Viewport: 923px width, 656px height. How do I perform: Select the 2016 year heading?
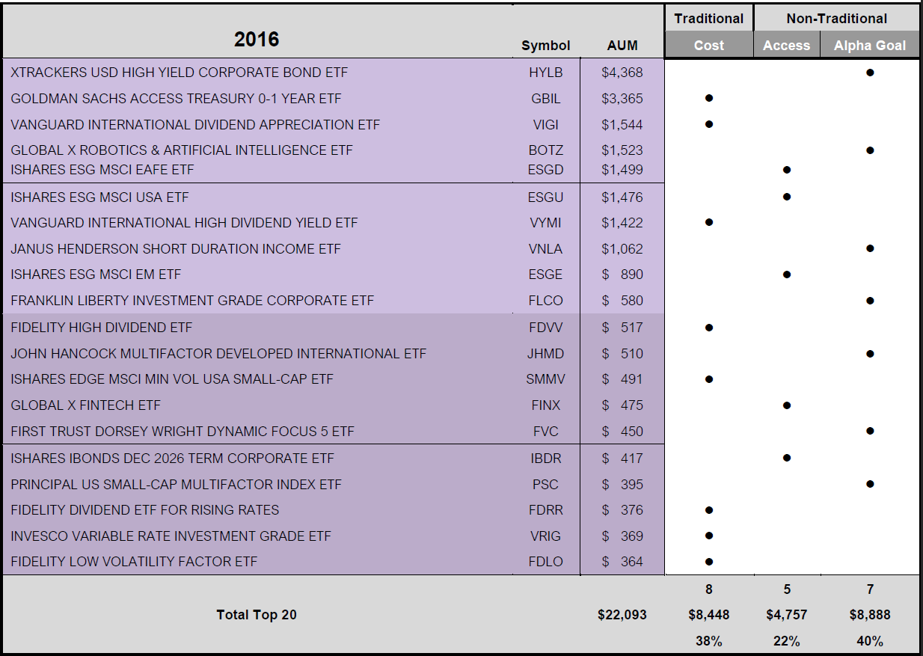coord(257,39)
